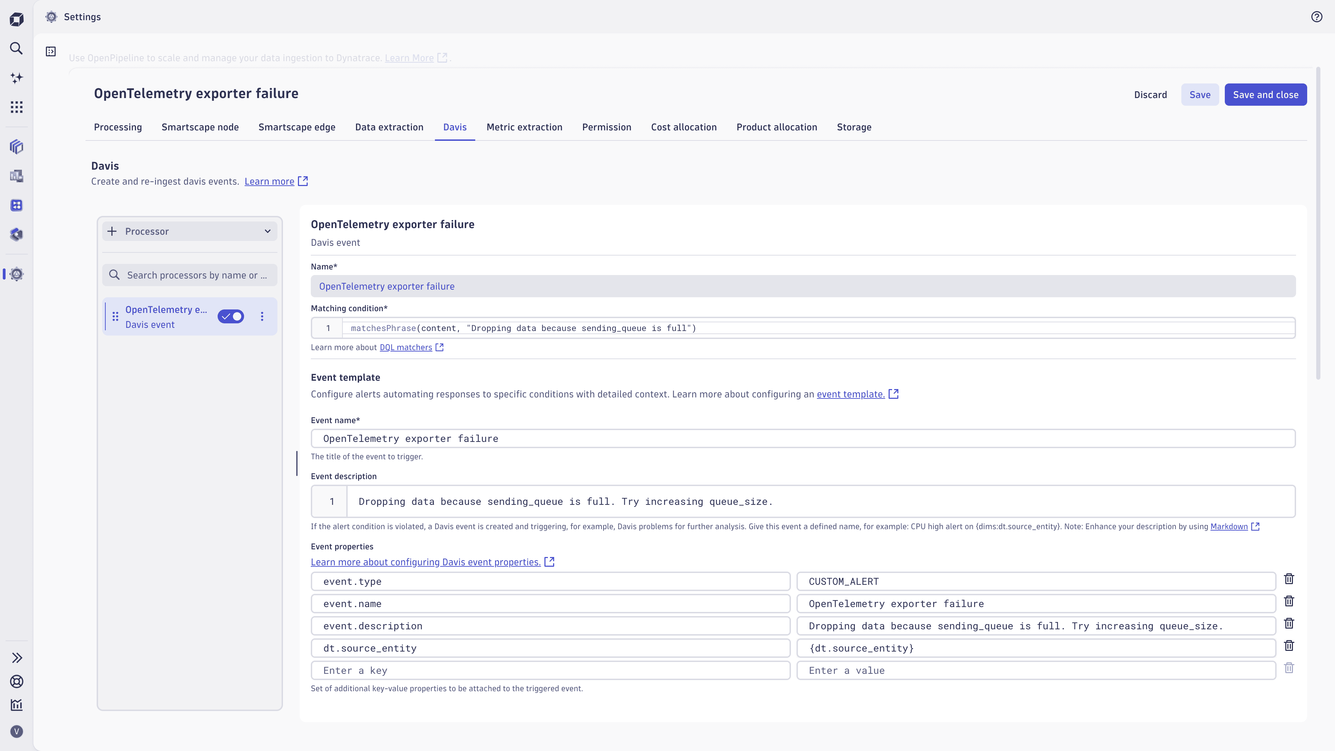This screenshot has height=751, width=1335.
Task: Open the Storage tab
Action: pos(854,127)
